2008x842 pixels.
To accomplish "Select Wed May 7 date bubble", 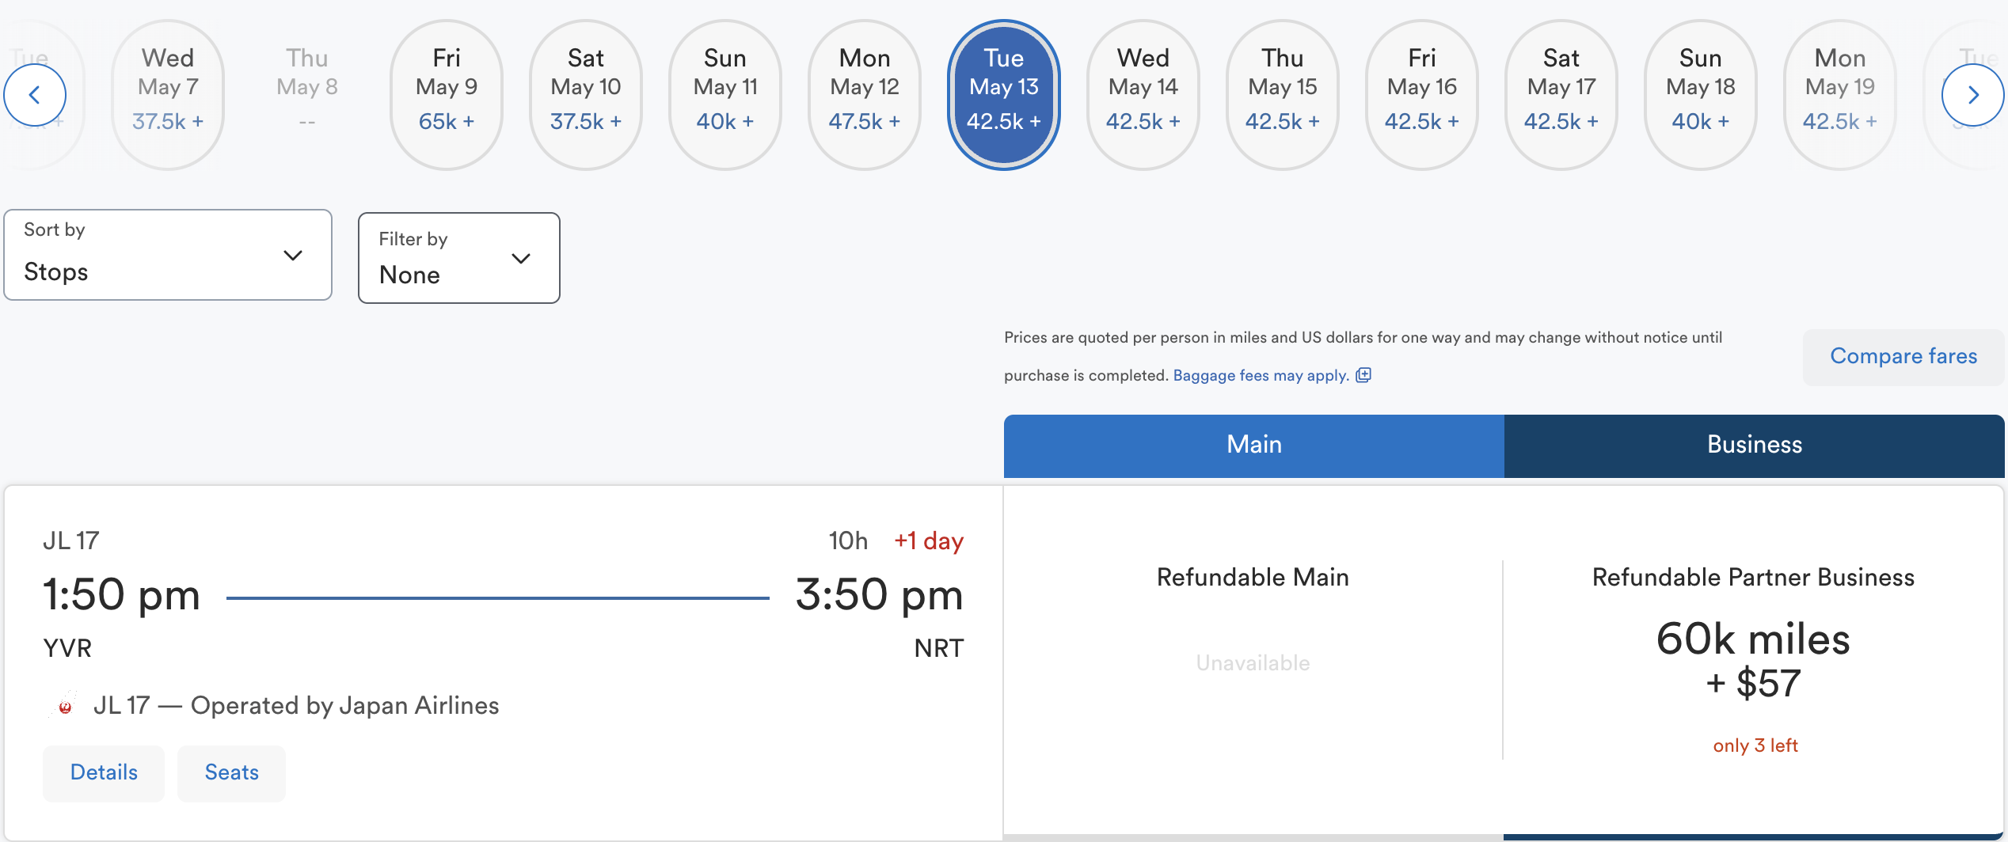I will 168,95.
